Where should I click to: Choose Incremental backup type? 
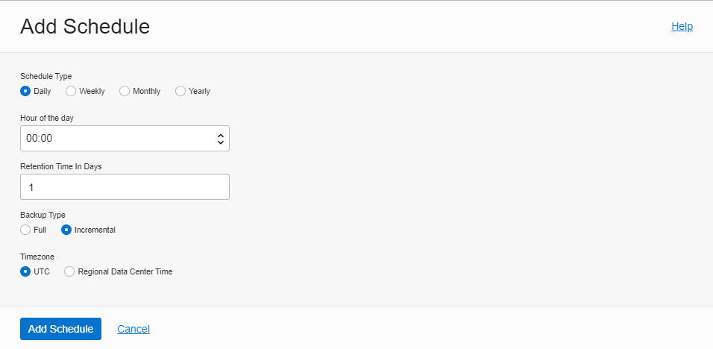66,230
